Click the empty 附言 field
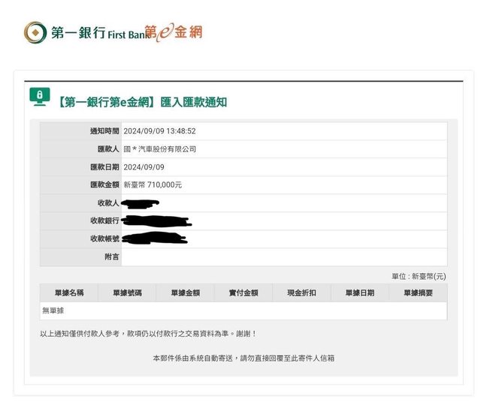 283,257
